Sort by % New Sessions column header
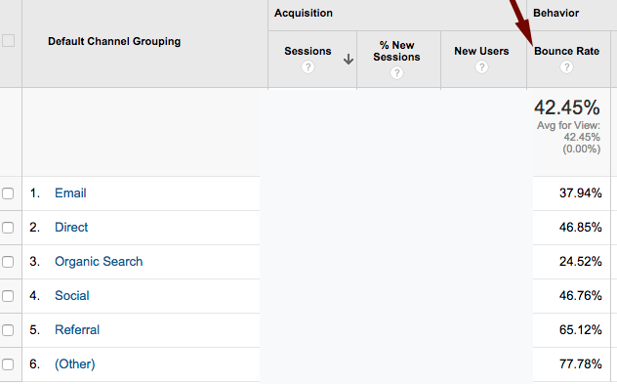 point(396,51)
